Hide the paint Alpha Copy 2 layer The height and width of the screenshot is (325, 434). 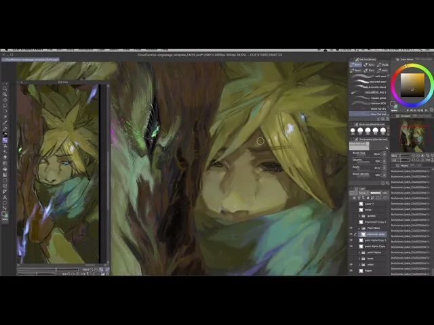[x=351, y=240]
